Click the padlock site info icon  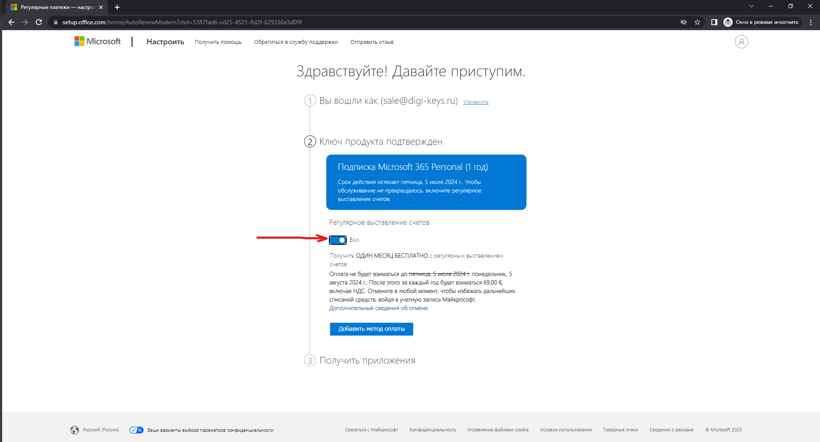tap(56, 22)
